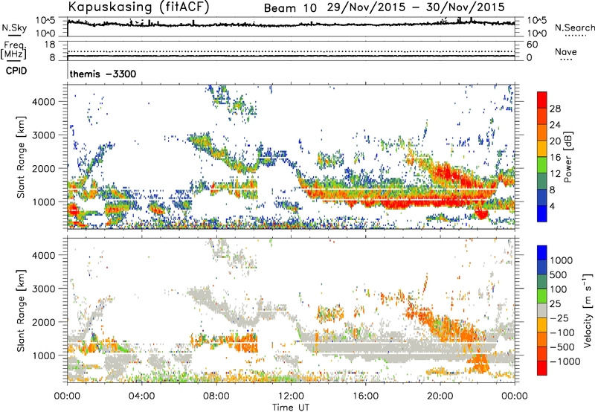The image size is (595, 412).
Task: Click the Kapuskasing (fitACF) plot title
Action: (x=138, y=7)
